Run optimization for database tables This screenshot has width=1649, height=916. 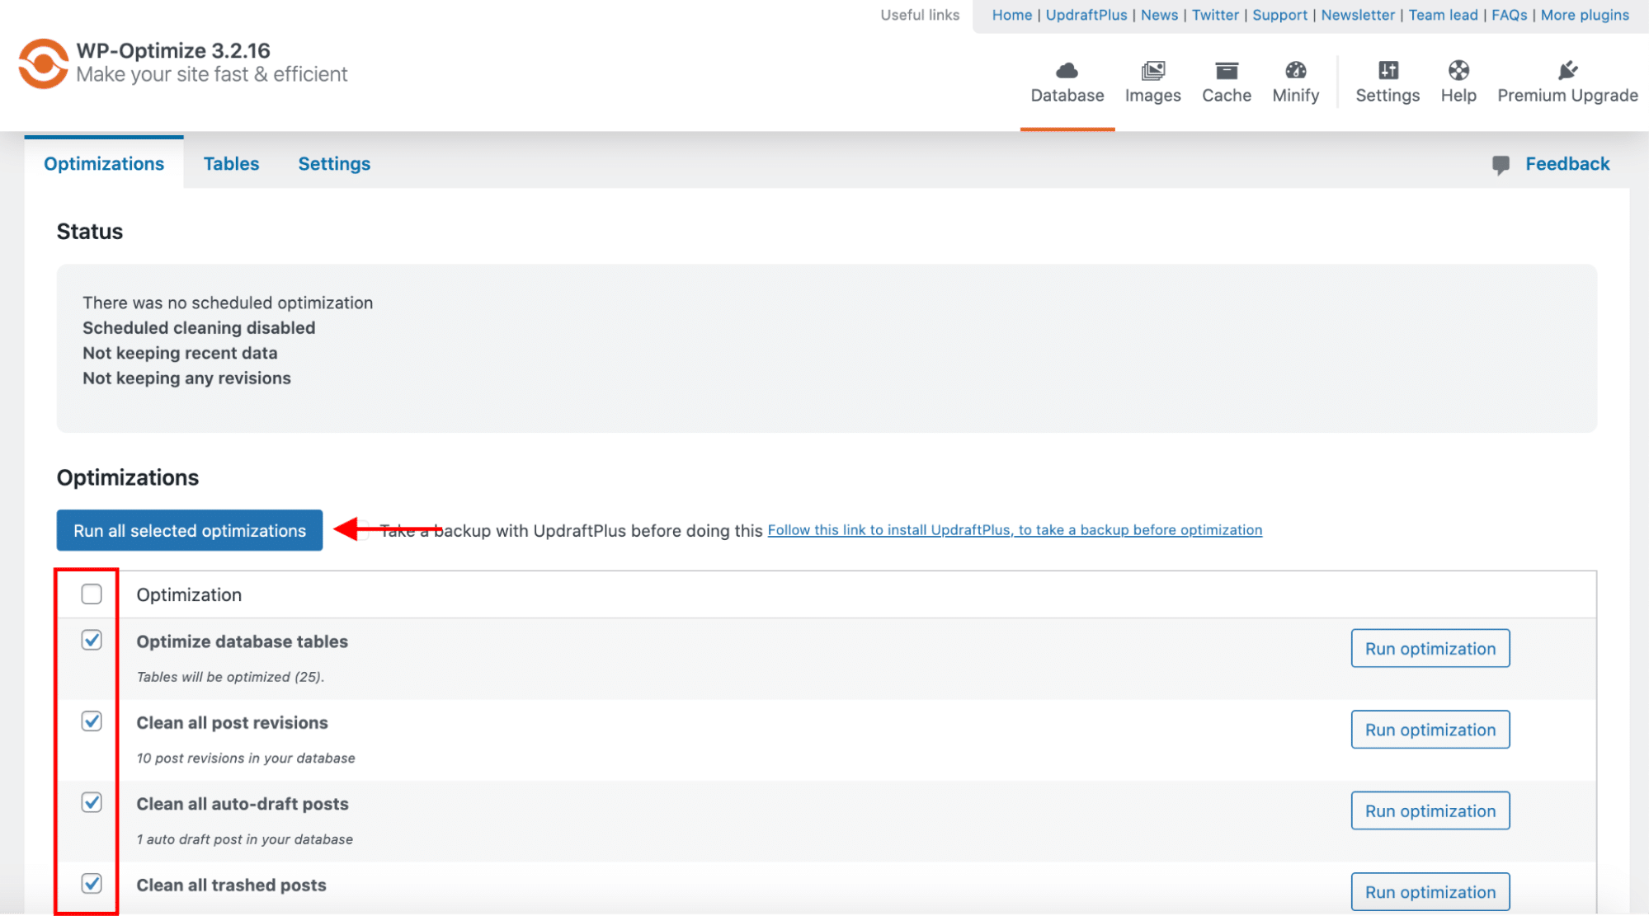[1430, 648]
